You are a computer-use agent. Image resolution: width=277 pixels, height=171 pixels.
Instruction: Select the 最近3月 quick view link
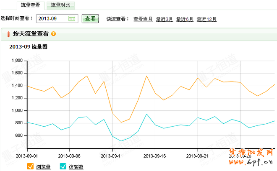pyautogui.click(x=164, y=19)
